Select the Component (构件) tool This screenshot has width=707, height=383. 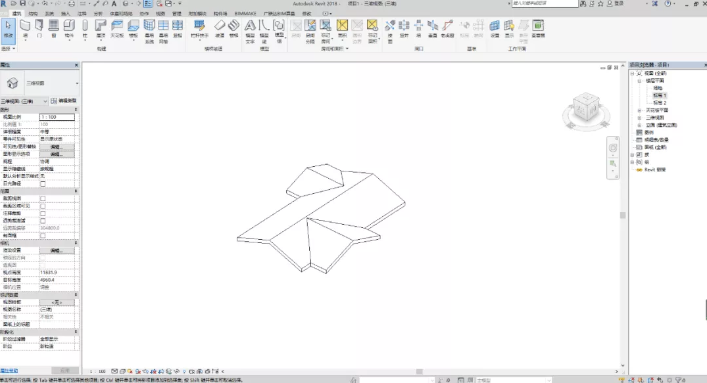click(69, 29)
